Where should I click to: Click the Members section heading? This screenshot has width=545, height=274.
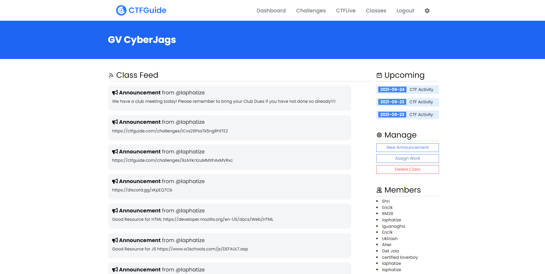(x=402, y=190)
